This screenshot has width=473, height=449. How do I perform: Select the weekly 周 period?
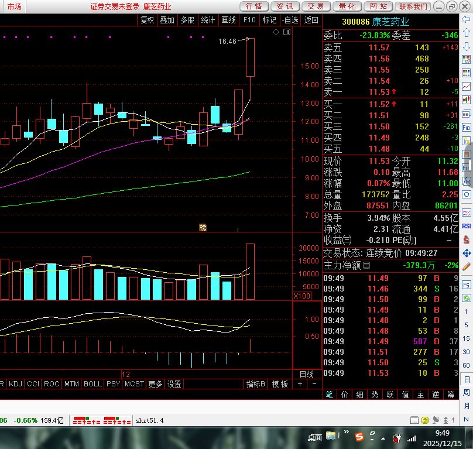click(466, 393)
